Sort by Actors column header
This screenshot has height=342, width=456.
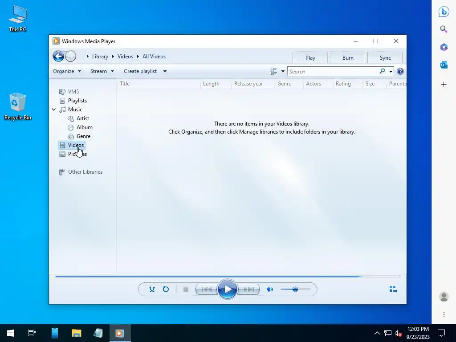318,84
